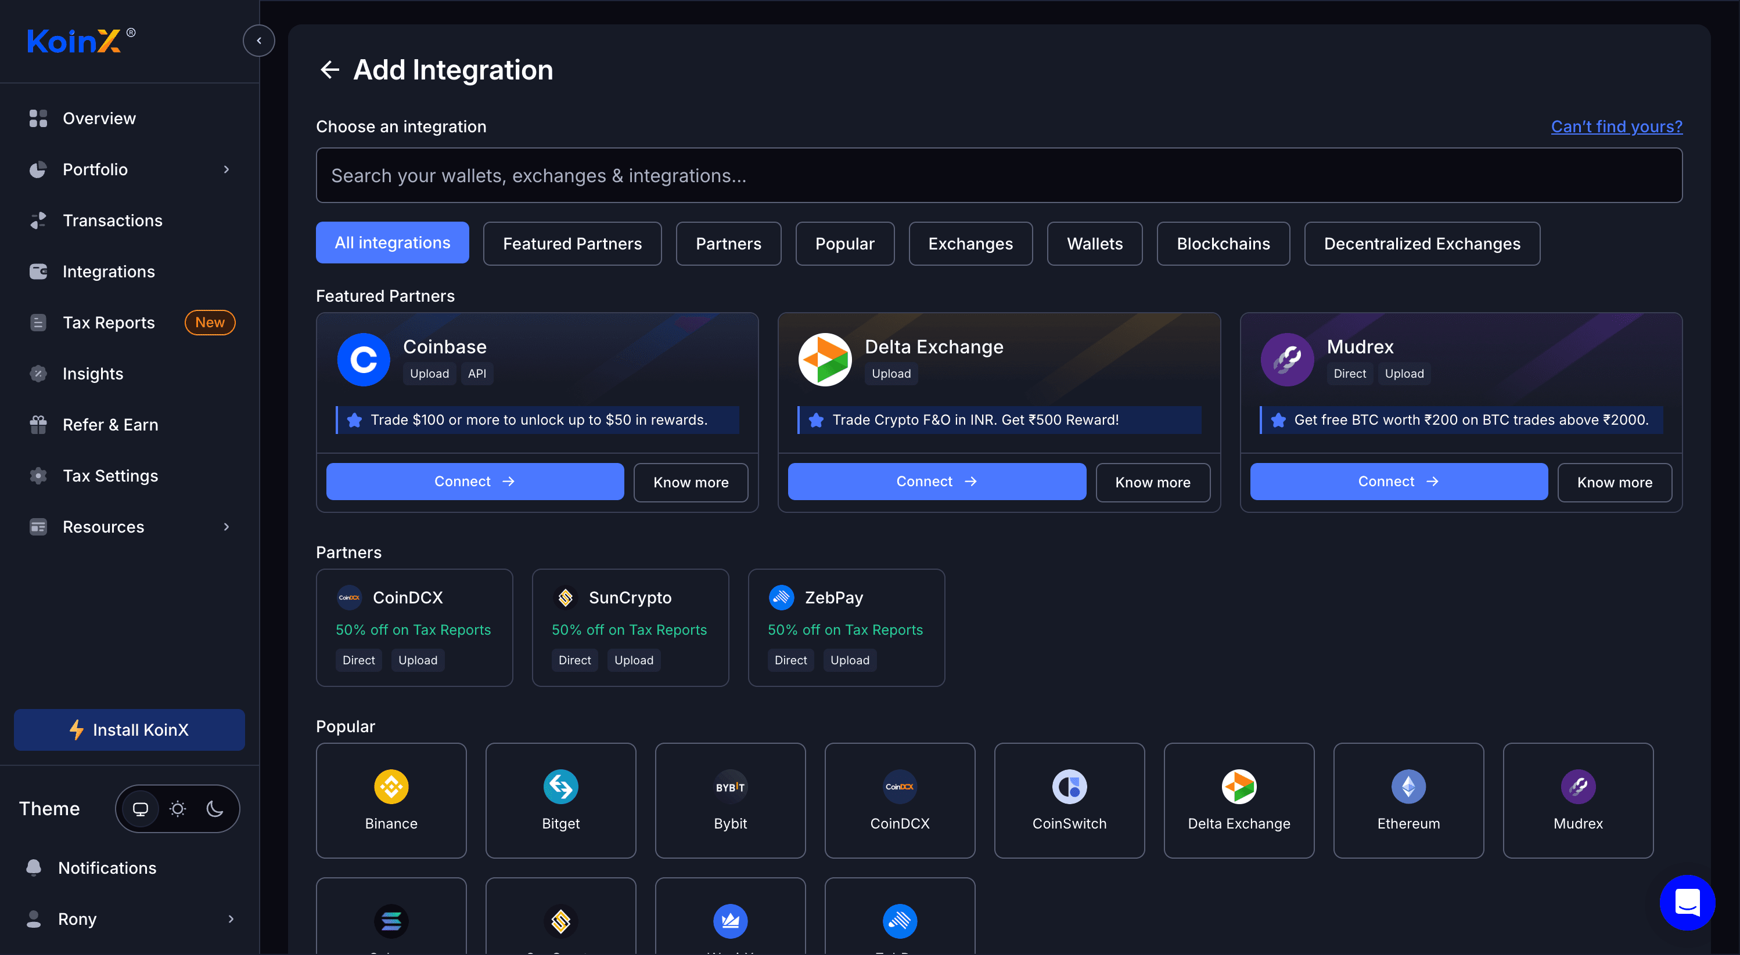Open the SunCrypto partner card
The image size is (1740, 955).
point(630,627)
